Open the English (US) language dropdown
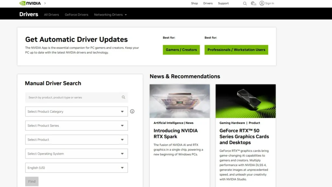Screen dimensions: 332x187 [77, 168]
